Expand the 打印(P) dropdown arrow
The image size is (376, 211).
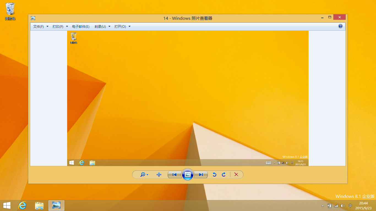tap(67, 27)
